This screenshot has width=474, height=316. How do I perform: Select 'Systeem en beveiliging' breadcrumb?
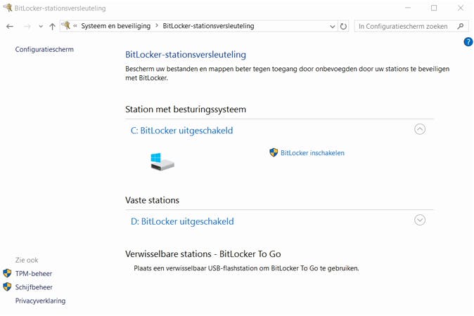pos(116,26)
